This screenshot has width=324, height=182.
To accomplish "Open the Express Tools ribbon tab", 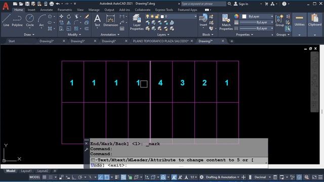I will tap(164, 10).
